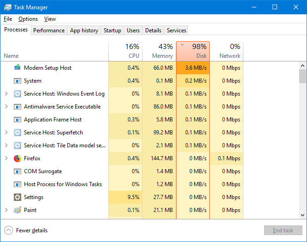
Task: Expand the Firefox process group
Action: 6,158
